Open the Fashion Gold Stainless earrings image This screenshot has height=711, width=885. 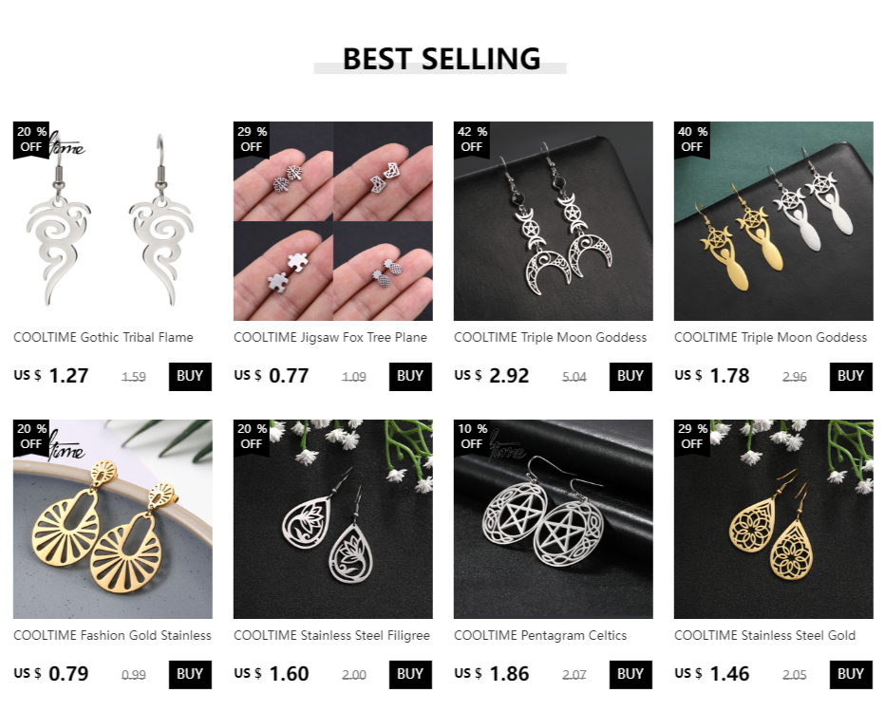(x=113, y=519)
